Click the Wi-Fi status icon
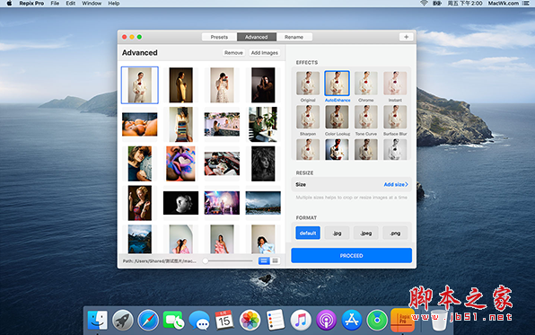The width and height of the screenshot is (535, 335). (x=424, y=4)
